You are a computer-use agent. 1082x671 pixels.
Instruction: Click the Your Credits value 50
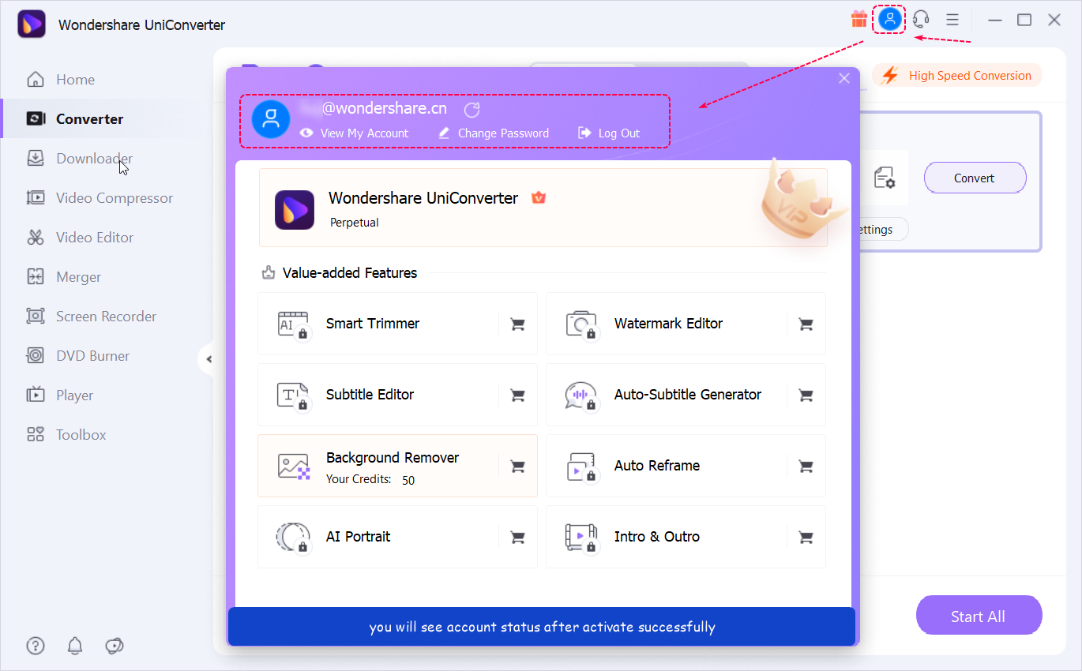point(408,480)
